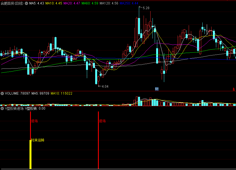Select the MA250: 4.44 label
Screen dimensions: 236x170
tap(129, 3)
